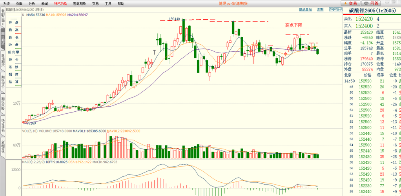Click the 持仓 row in the data legend
Image resolution: width=401 pixels, height=196 pixels.
click(14, 60)
